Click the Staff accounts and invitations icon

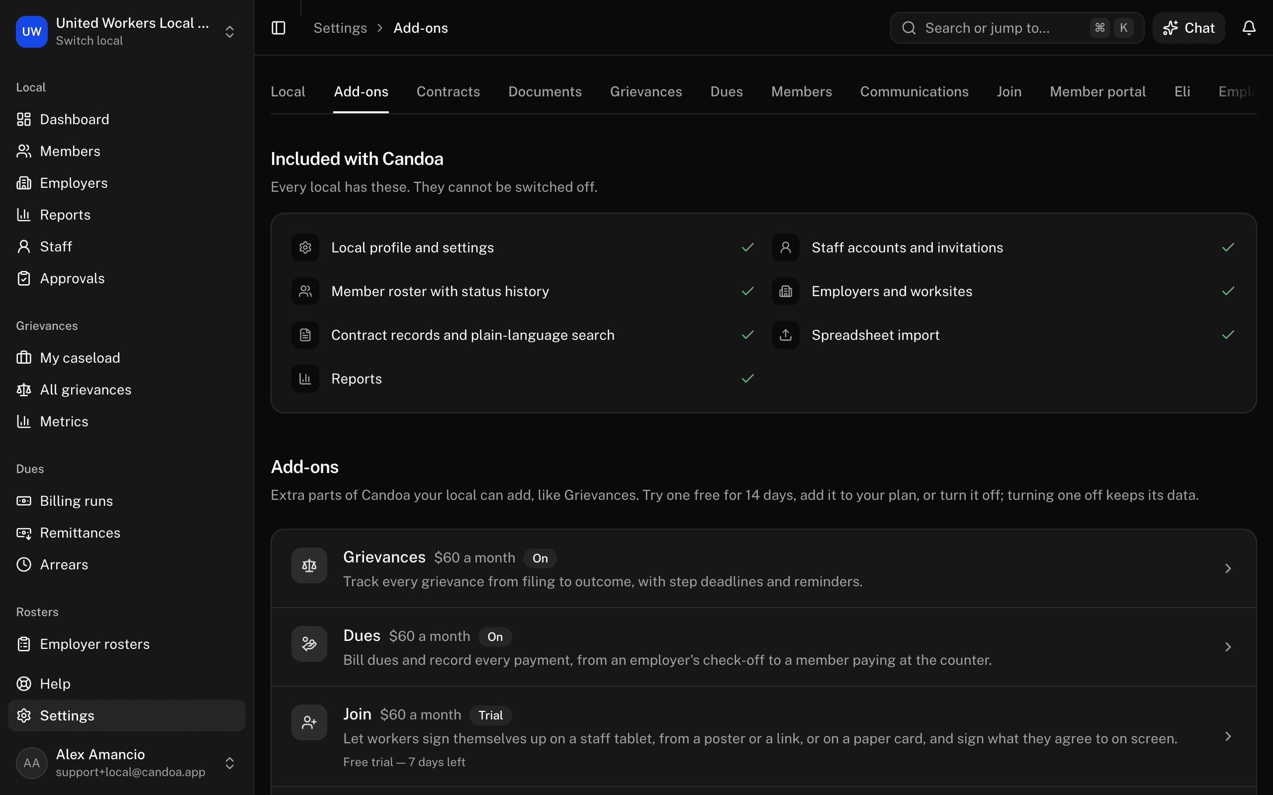click(x=785, y=247)
